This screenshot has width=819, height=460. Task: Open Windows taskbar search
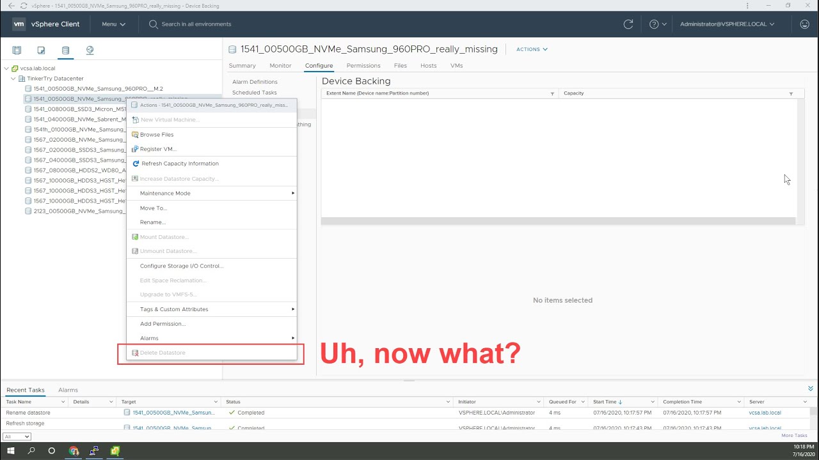(x=31, y=450)
